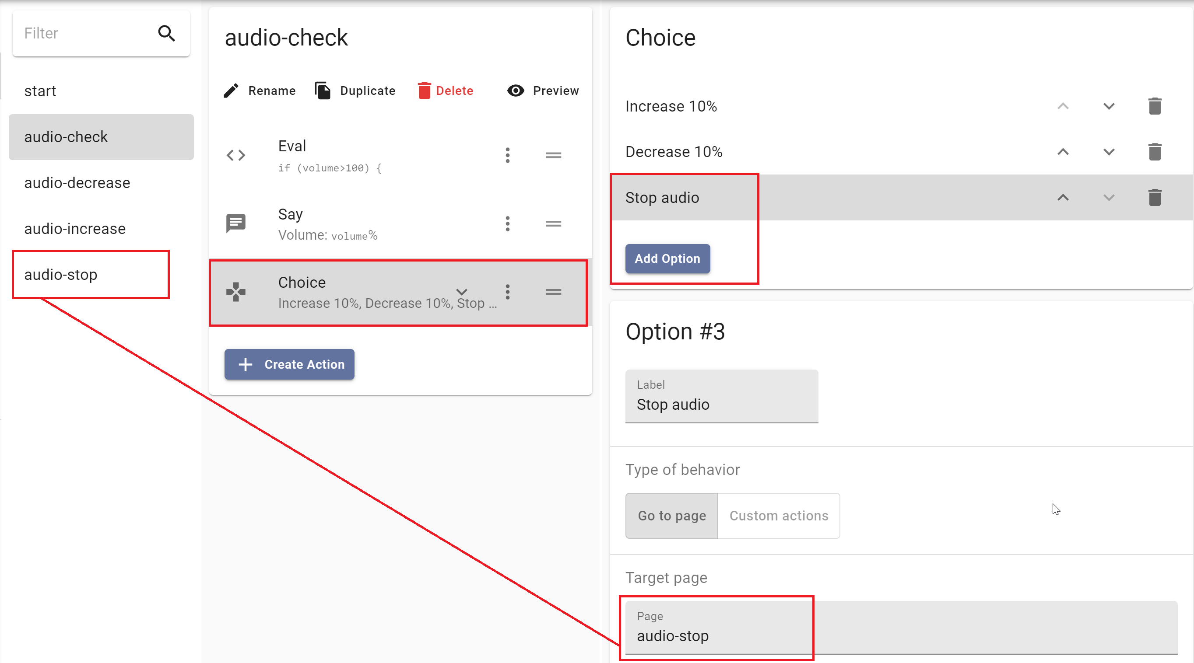1194x663 pixels.
Task: Click the Eval code preview text
Action: [x=330, y=168]
